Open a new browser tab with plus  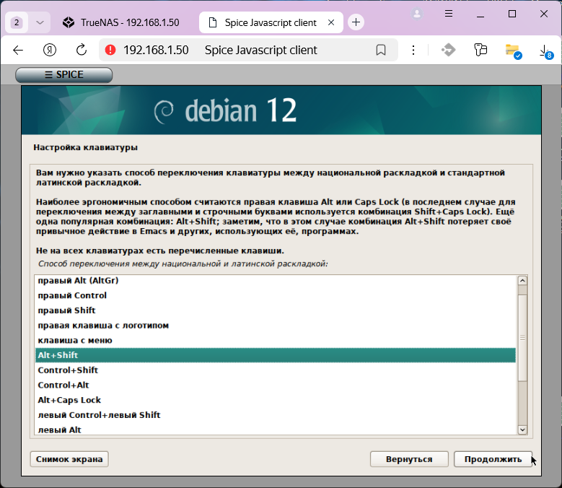pyautogui.click(x=356, y=22)
